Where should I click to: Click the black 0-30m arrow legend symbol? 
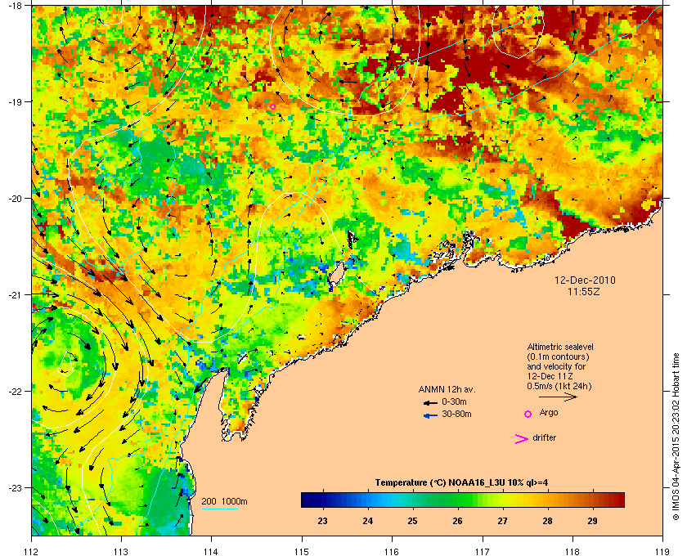click(x=430, y=402)
